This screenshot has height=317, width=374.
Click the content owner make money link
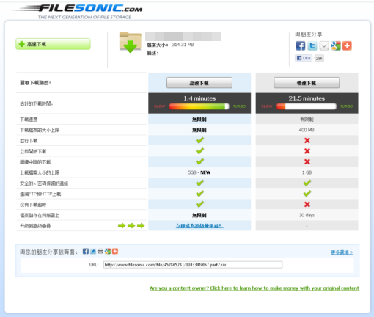[x=254, y=288]
